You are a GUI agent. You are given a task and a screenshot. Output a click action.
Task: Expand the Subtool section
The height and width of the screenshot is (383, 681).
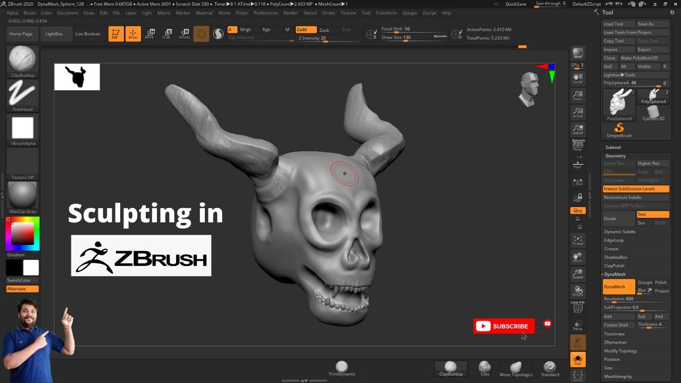coord(613,147)
